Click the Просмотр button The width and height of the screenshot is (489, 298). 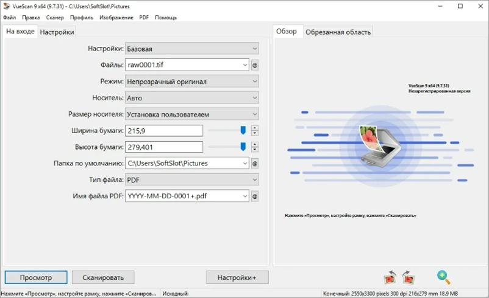point(36,277)
